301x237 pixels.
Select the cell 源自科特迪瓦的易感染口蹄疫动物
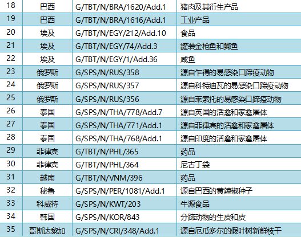tap(234, 85)
